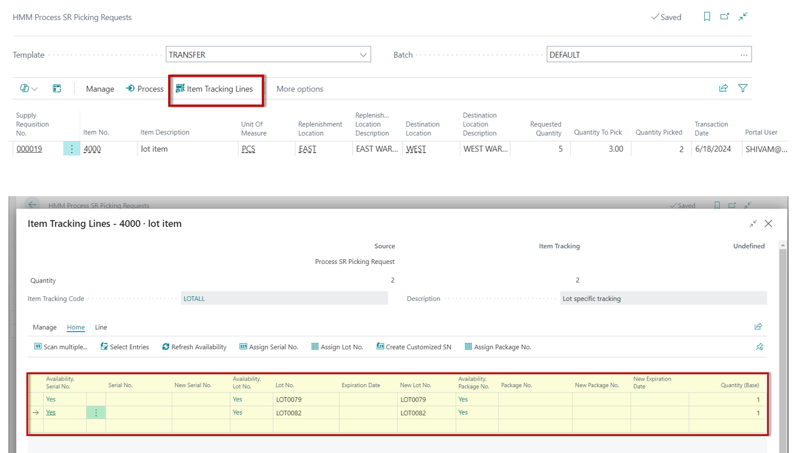Open Item Tracking Lines action
The height and width of the screenshot is (453, 801).
[215, 89]
